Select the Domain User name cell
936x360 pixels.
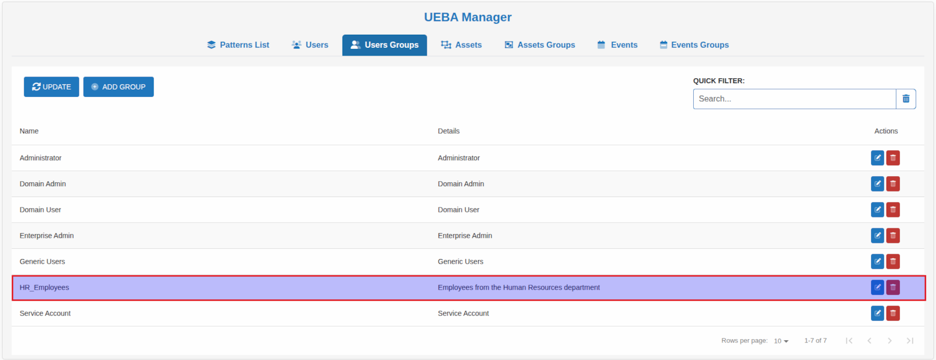pos(40,210)
